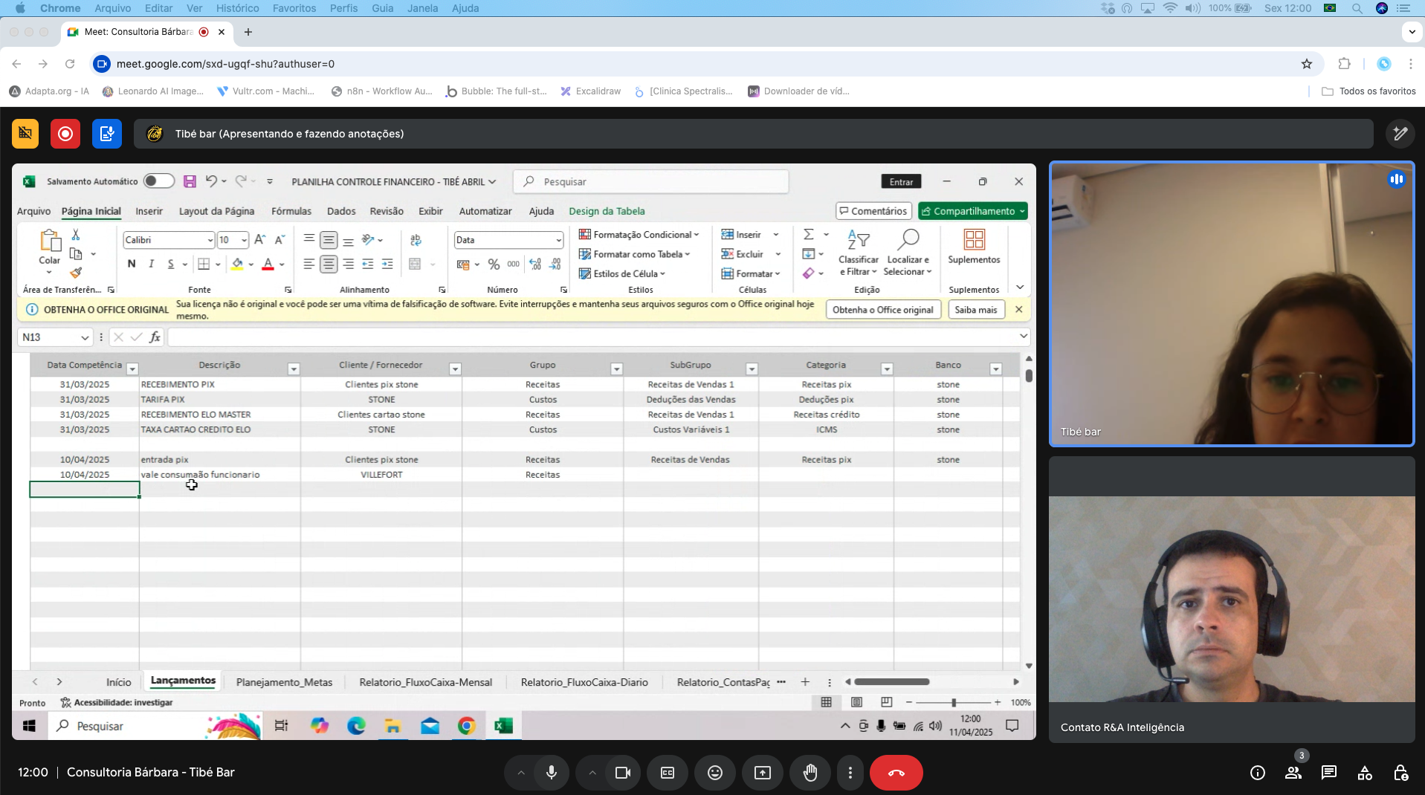1425x795 pixels.
Task: Adjust the Excel zoom slider
Action: (x=953, y=702)
